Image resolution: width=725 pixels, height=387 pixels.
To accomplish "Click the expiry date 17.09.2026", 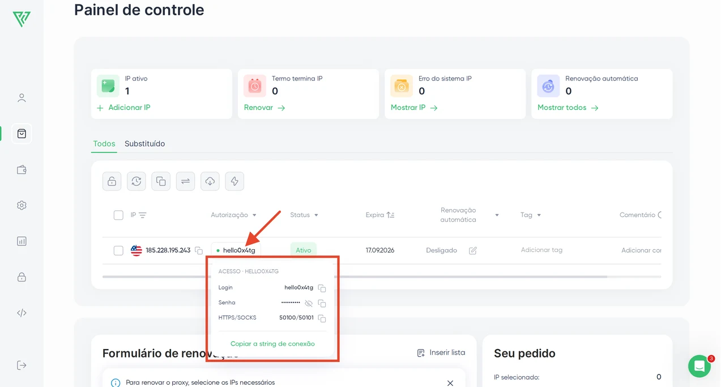I will [x=380, y=250].
